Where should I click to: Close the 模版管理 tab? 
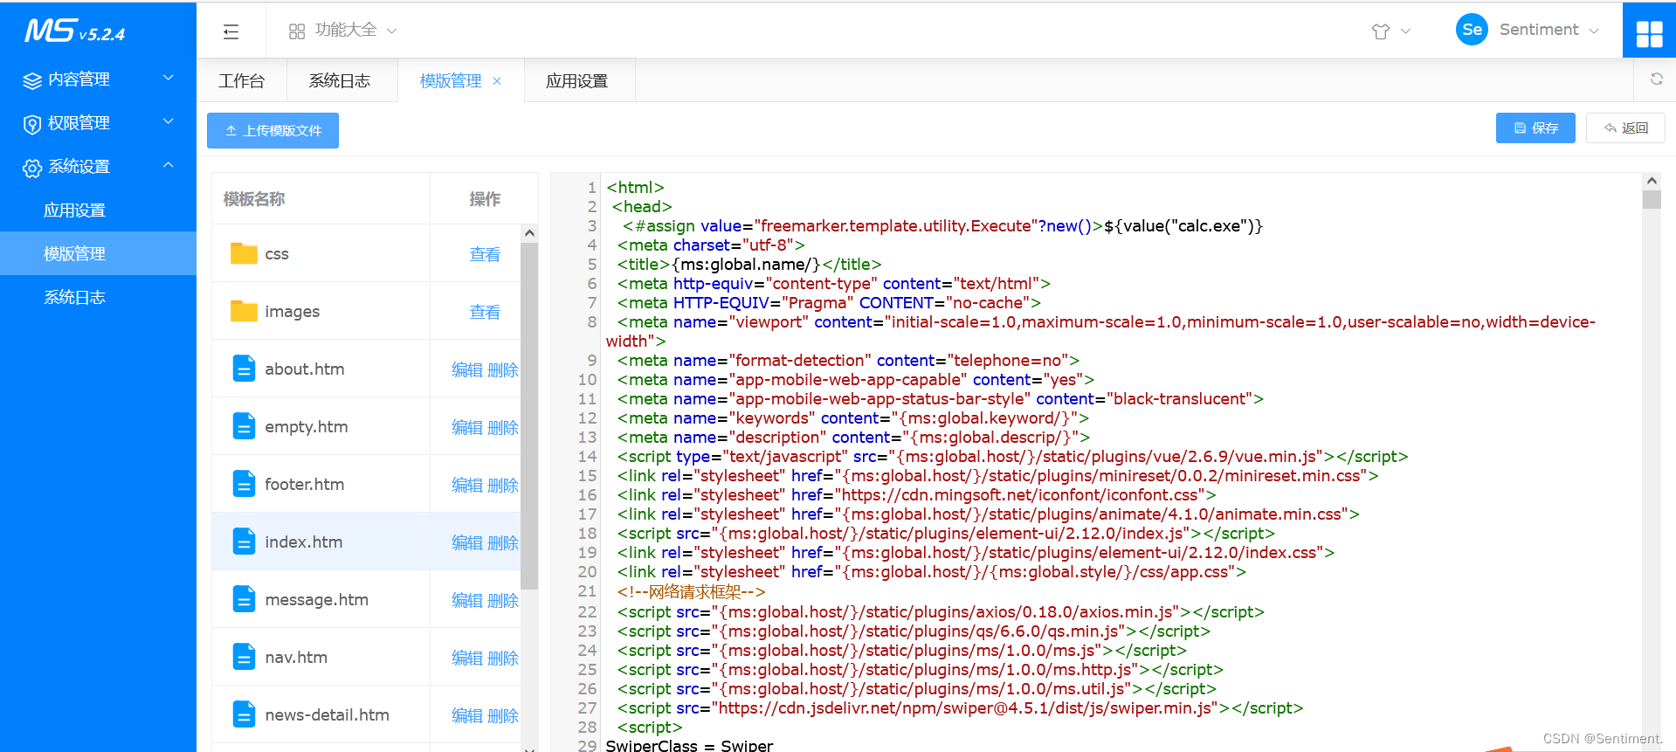point(497,81)
